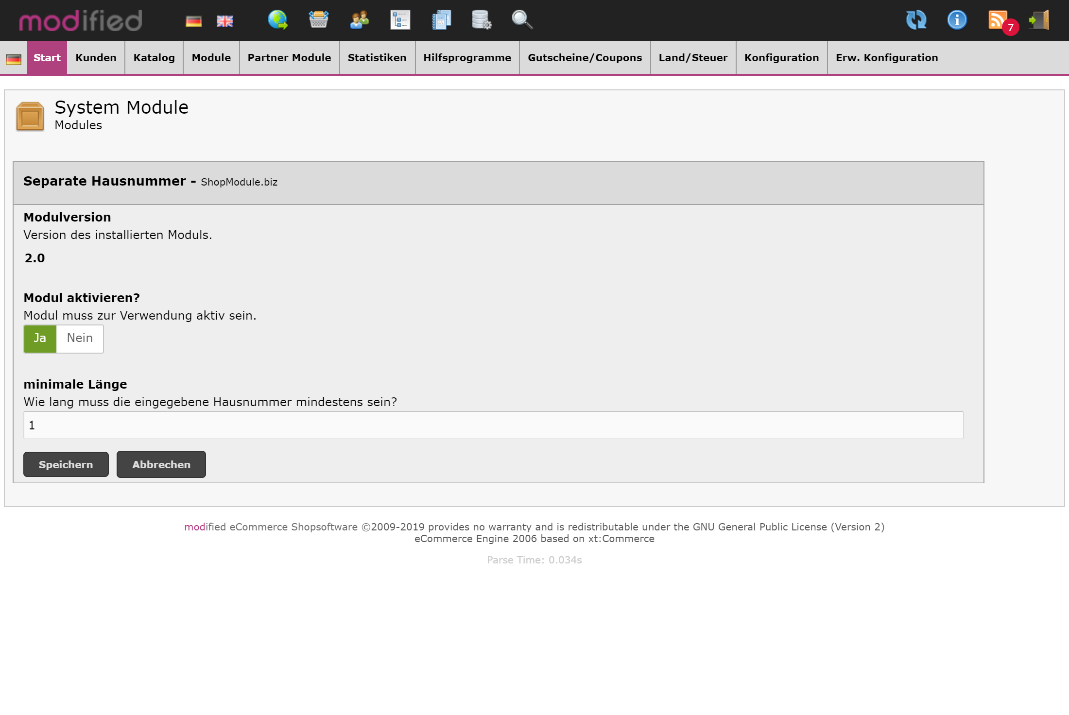Open the Konfiguration menu
This screenshot has width=1069, height=715.
781,58
